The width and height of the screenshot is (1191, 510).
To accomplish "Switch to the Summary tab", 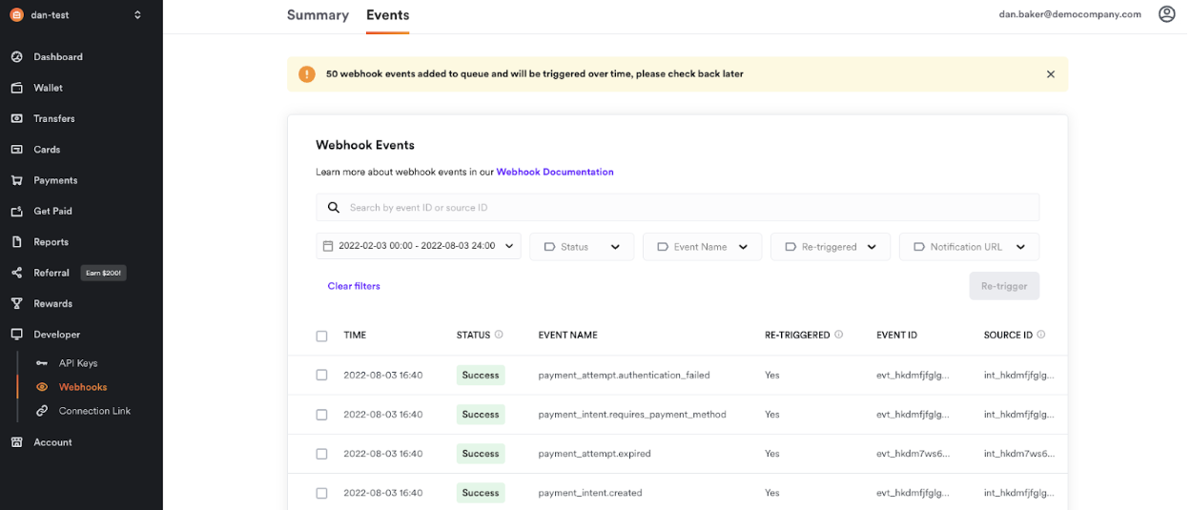I will coord(318,15).
